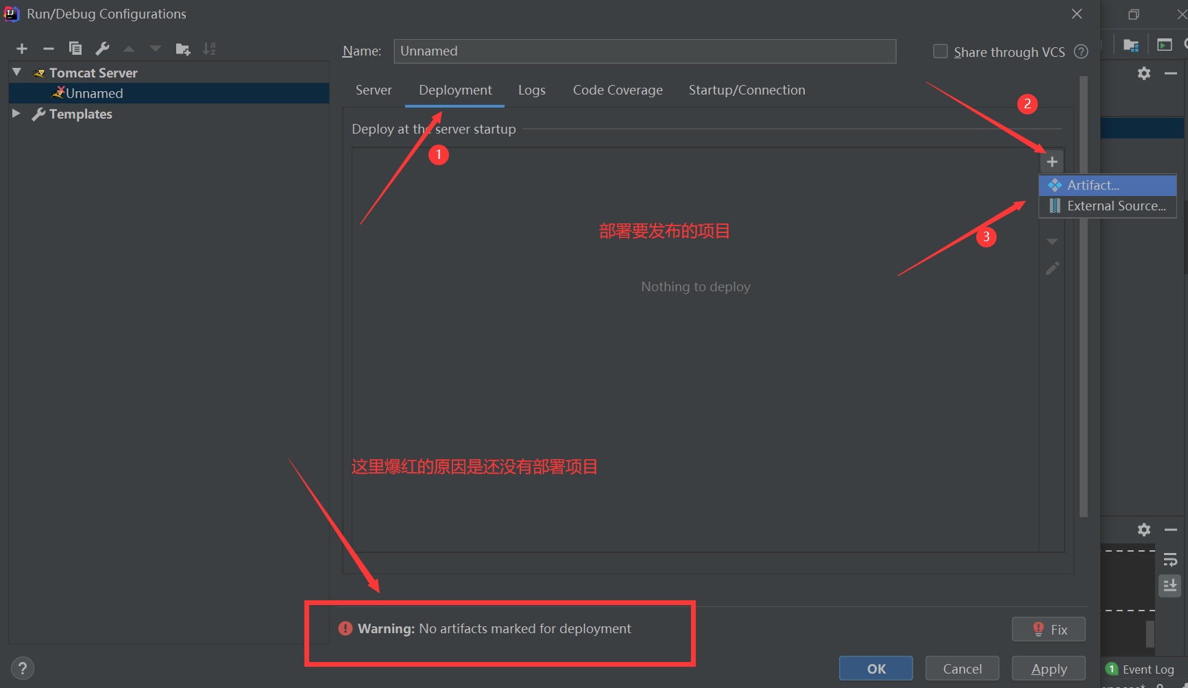Viewport: 1188px width, 688px height.
Task: Switch to the Server tab
Action: point(374,90)
